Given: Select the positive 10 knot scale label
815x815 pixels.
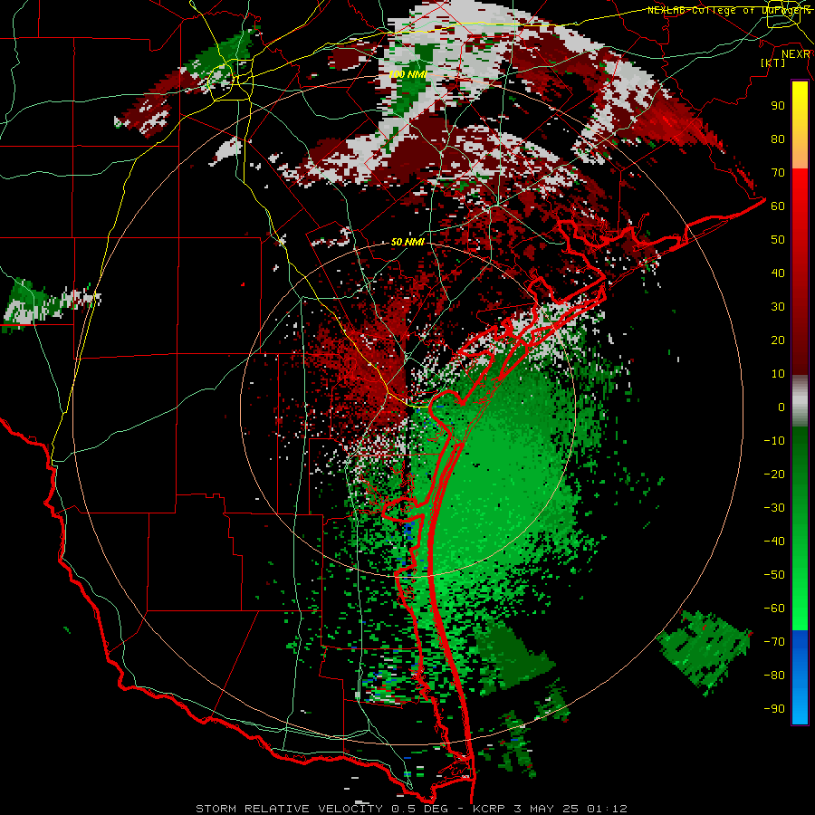Looking at the screenshot, I should tap(778, 374).
